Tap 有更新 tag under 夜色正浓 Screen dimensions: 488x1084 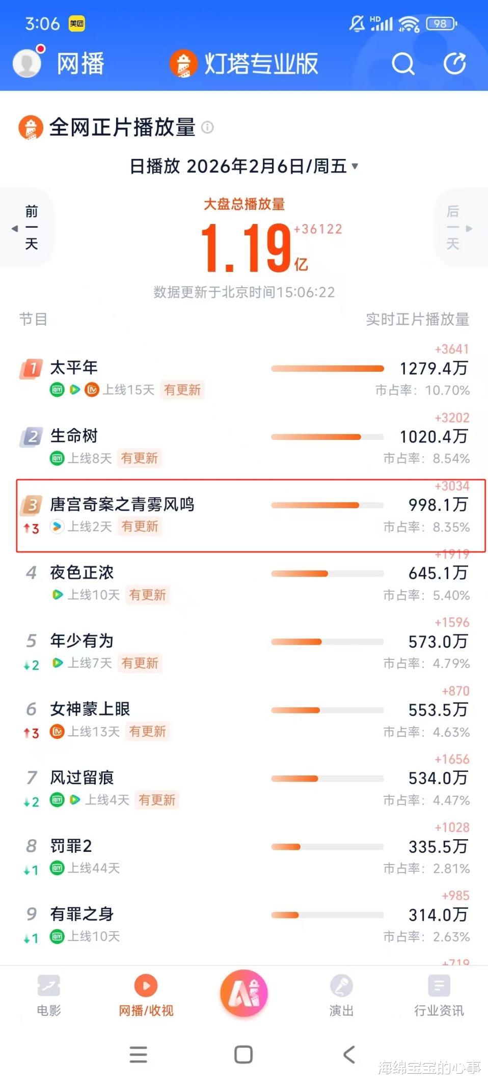pyautogui.click(x=148, y=595)
